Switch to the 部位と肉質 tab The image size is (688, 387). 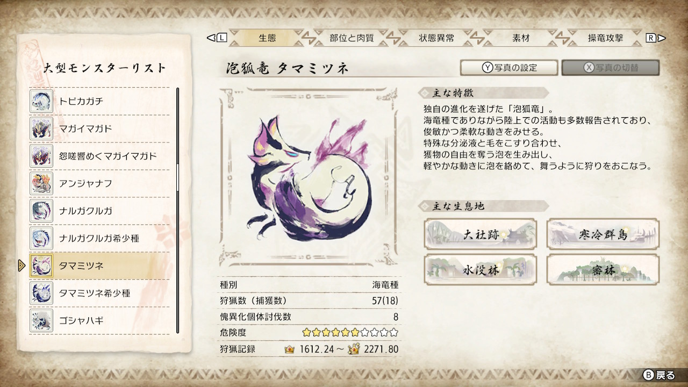[352, 38]
